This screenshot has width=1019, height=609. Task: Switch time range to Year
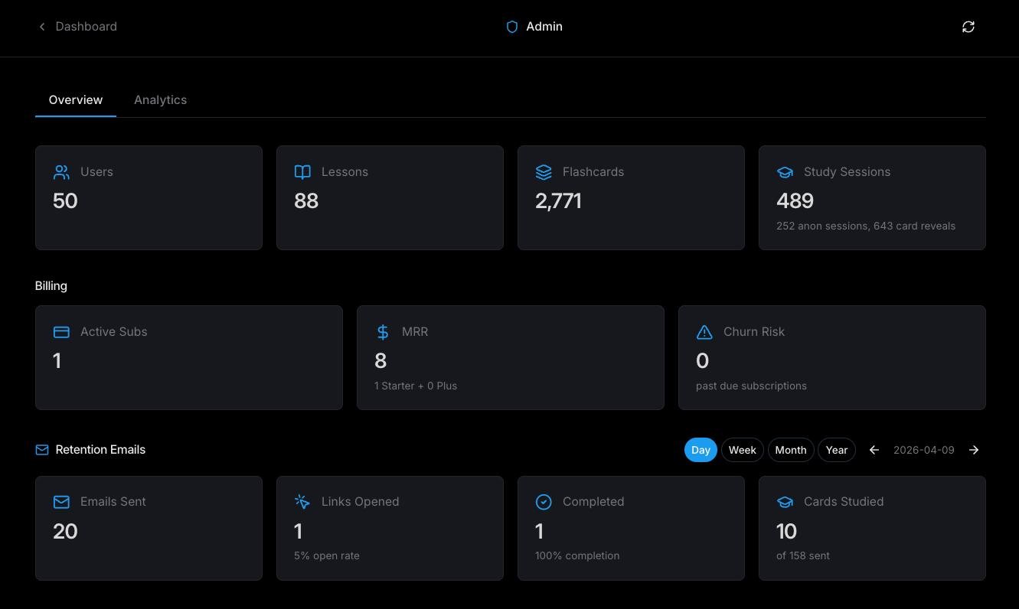pos(836,450)
